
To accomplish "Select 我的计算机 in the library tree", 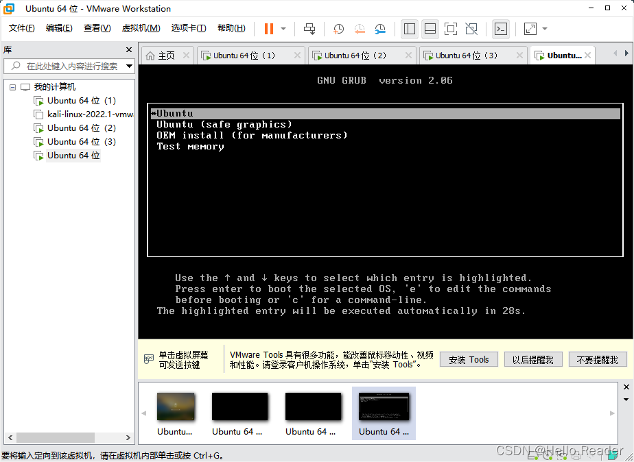I will tap(55, 87).
